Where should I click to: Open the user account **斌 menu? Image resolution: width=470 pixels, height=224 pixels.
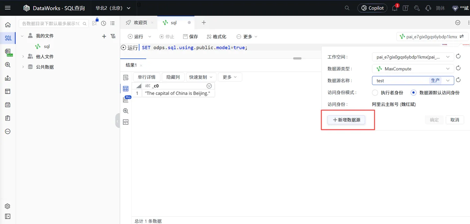(x=460, y=8)
